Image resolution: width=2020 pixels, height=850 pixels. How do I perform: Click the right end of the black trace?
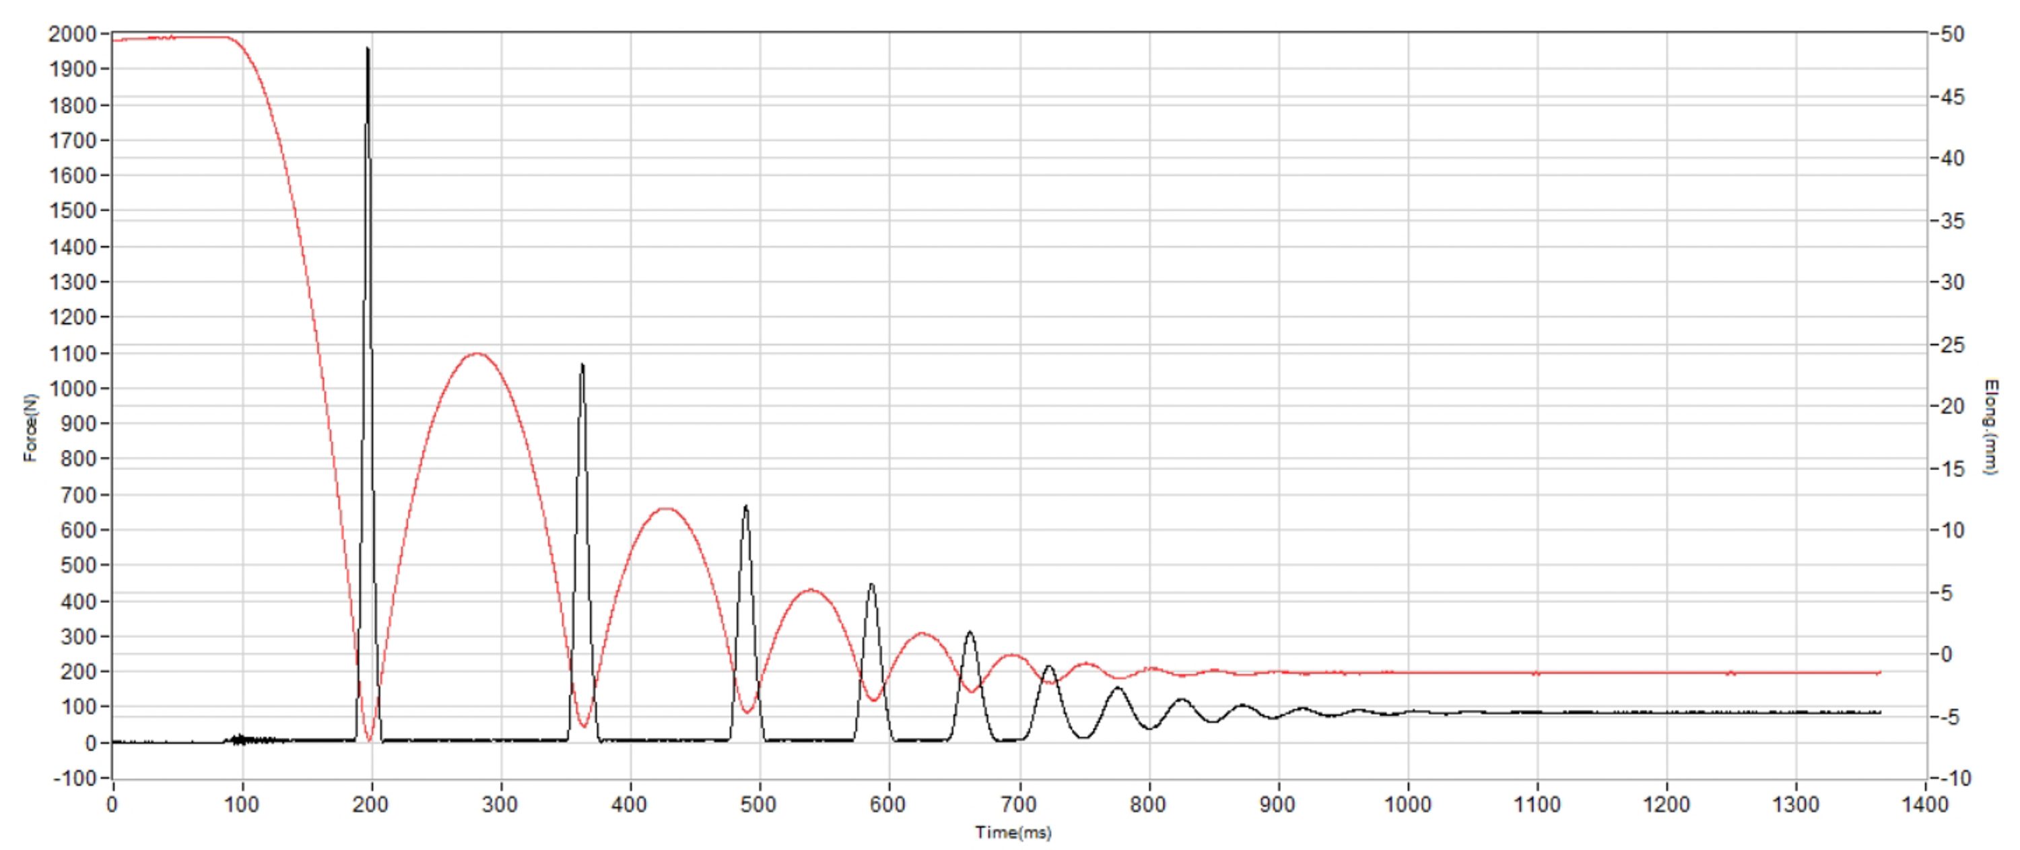coord(1880,712)
